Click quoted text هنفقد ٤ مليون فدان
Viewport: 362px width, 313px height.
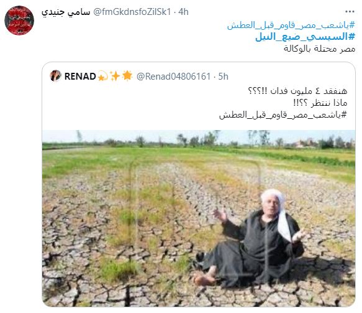[309, 91]
